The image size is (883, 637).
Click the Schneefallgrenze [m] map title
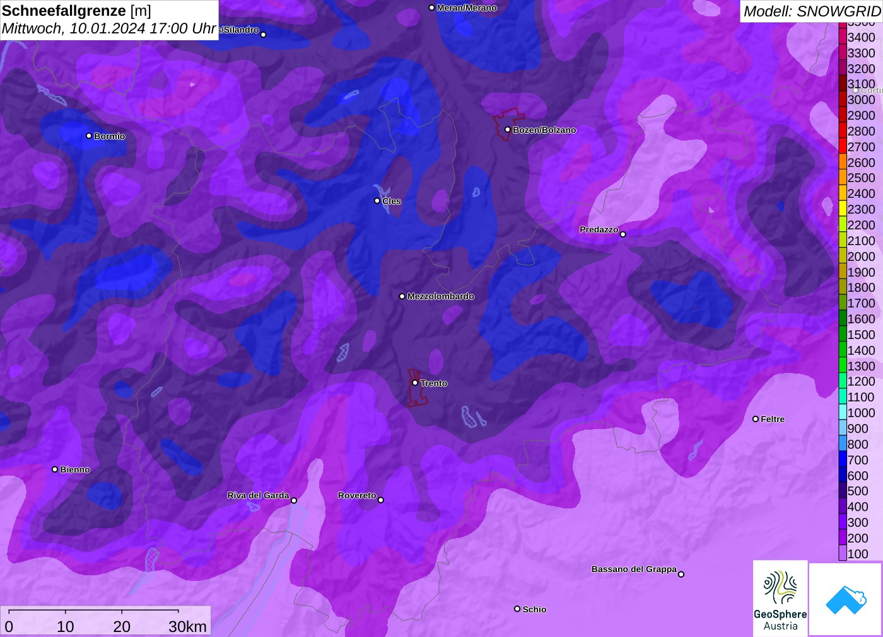76,11
